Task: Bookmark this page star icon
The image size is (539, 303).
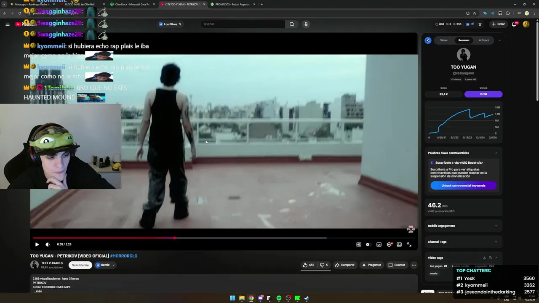Action: coord(475,13)
